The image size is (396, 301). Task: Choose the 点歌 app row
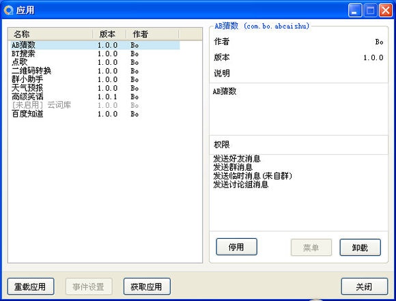[95, 62]
